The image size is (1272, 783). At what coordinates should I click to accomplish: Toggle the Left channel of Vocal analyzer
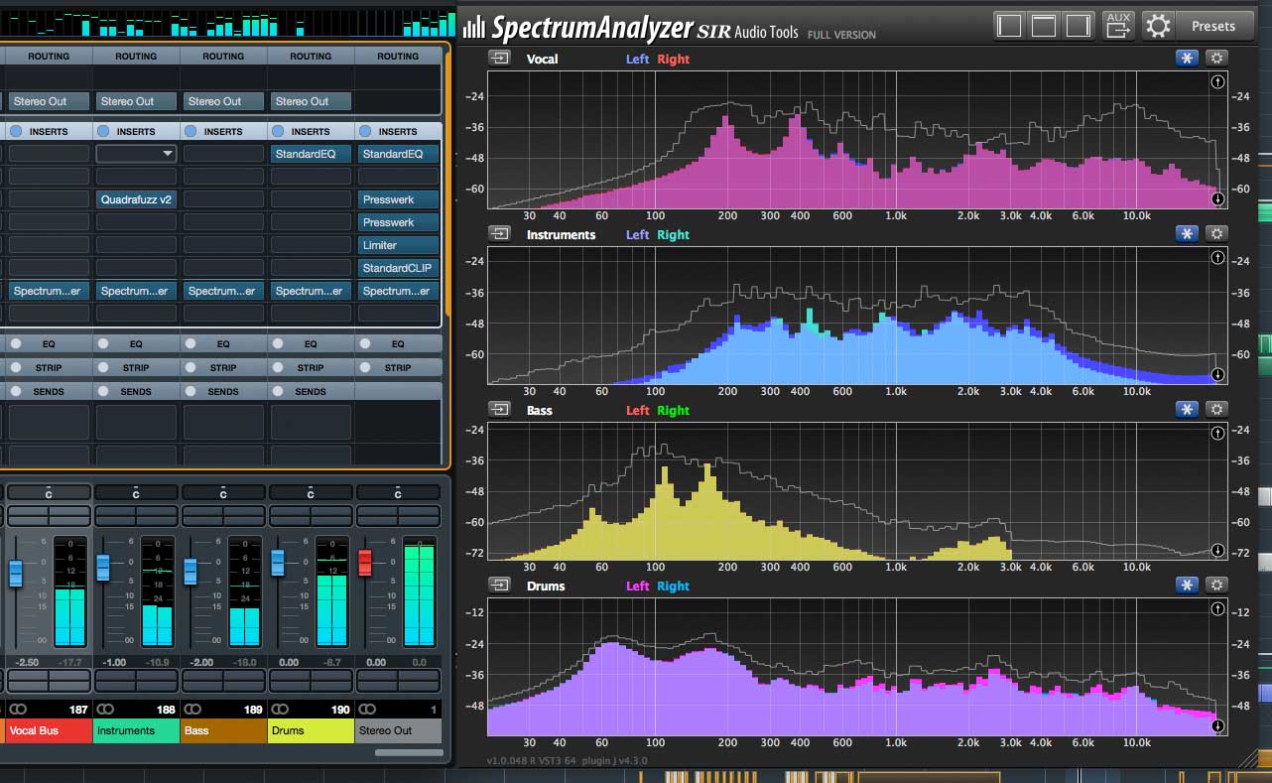click(x=637, y=59)
